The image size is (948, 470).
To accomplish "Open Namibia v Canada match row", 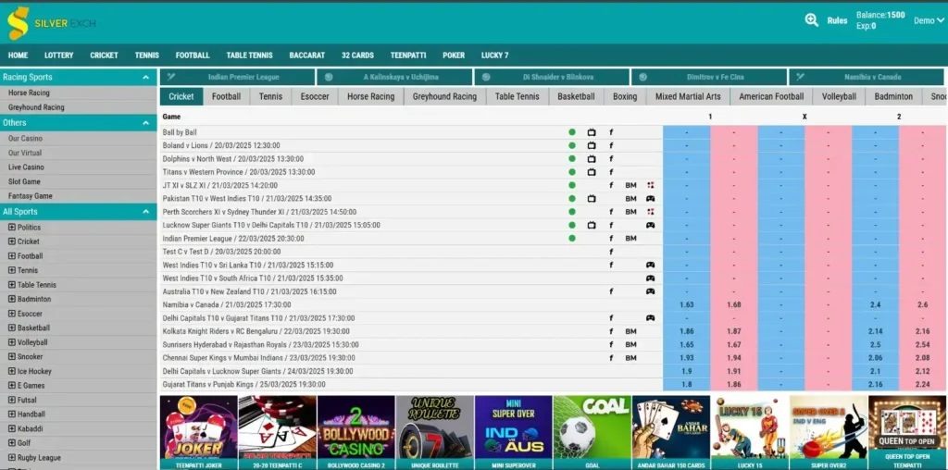I will pyautogui.click(x=227, y=305).
